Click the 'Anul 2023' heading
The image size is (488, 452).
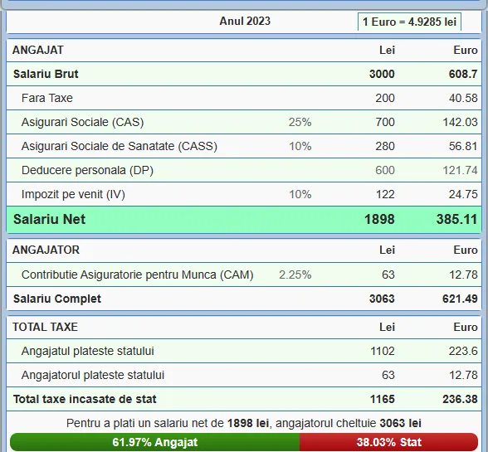tap(245, 22)
